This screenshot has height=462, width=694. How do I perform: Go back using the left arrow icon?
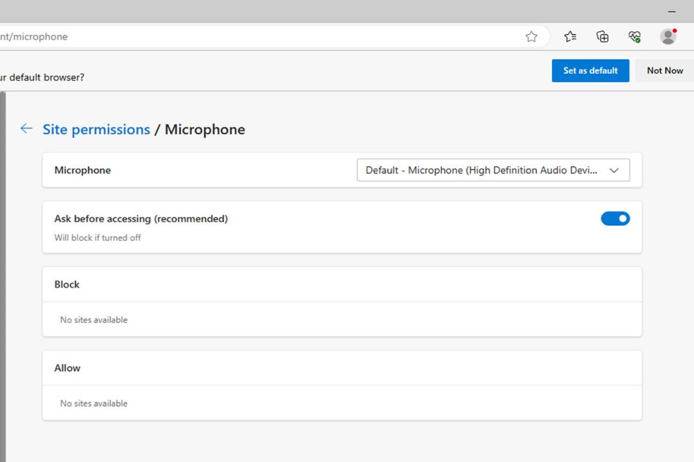pyautogui.click(x=26, y=128)
